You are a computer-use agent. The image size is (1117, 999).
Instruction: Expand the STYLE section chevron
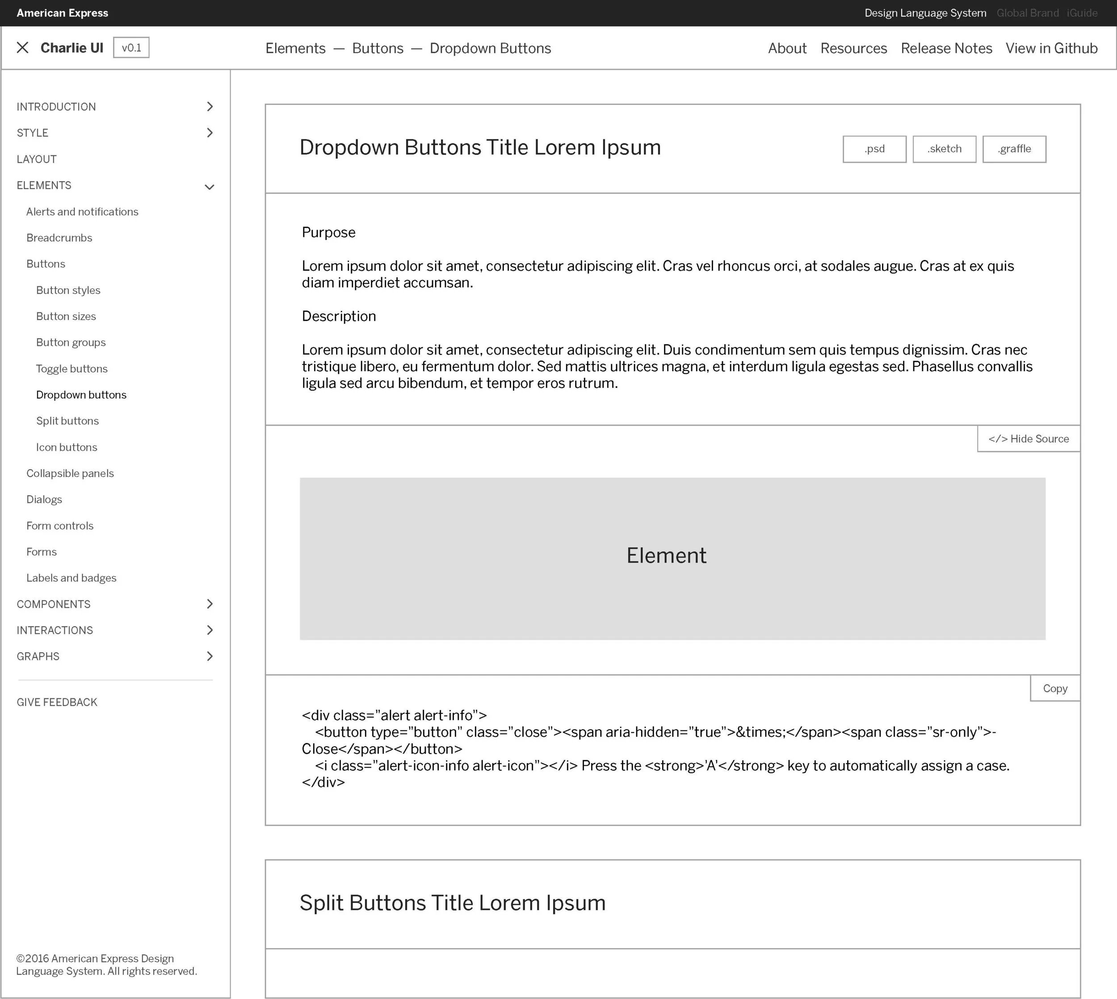[x=210, y=133]
